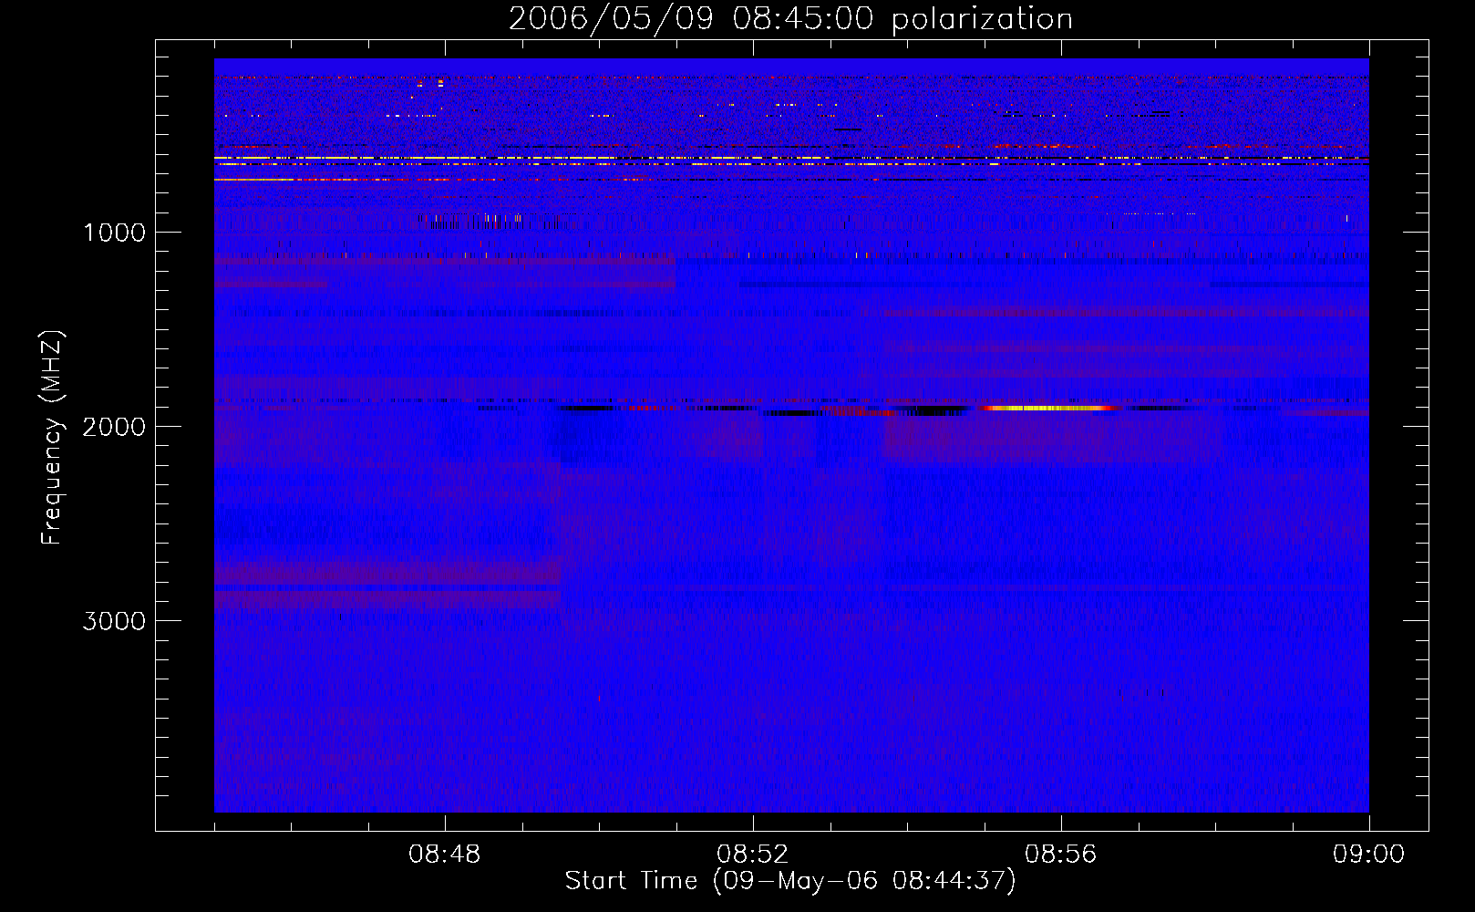
Task: Click the 08:48 time tick label
Action: (x=445, y=855)
